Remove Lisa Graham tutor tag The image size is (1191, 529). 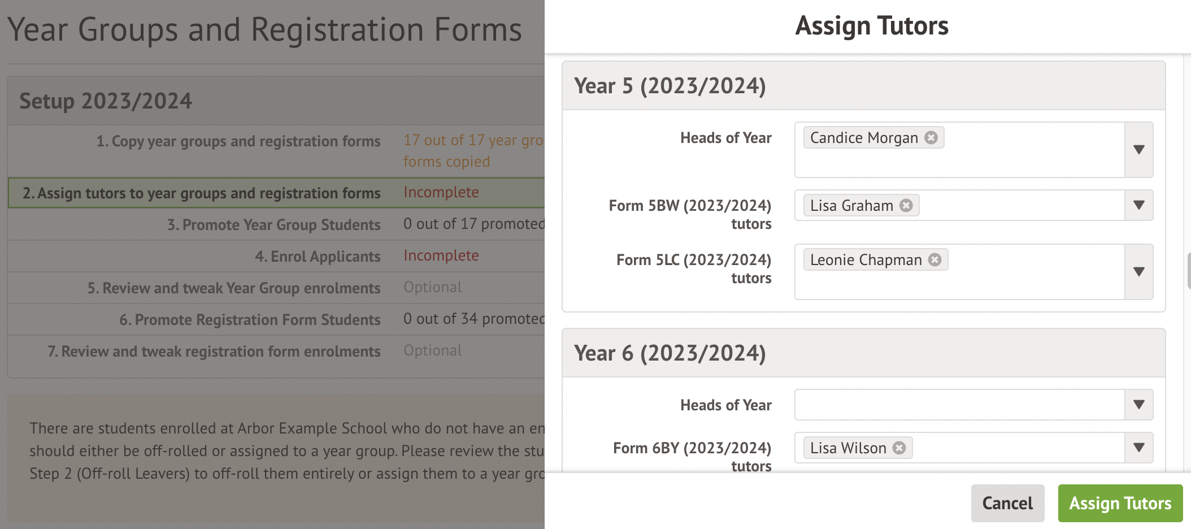(x=906, y=206)
